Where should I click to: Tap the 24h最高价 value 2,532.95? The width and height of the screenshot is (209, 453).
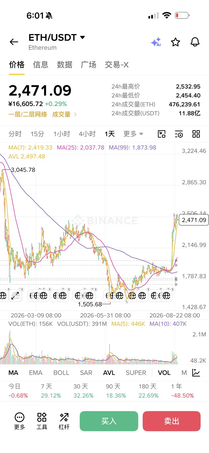(188, 86)
